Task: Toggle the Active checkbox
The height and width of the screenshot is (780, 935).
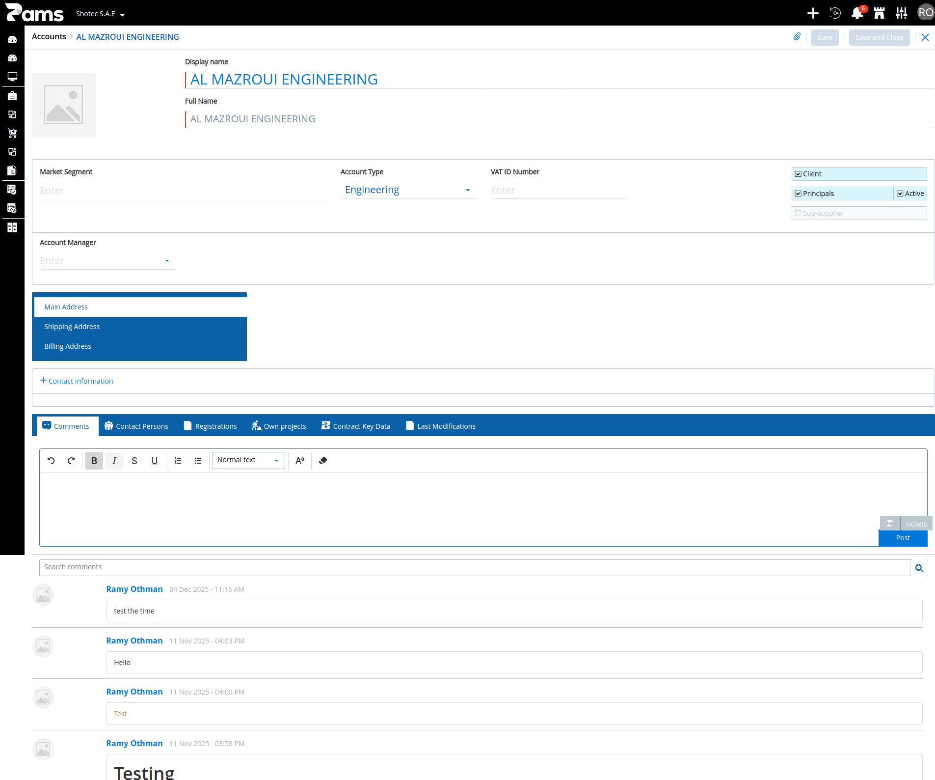Action: 900,194
